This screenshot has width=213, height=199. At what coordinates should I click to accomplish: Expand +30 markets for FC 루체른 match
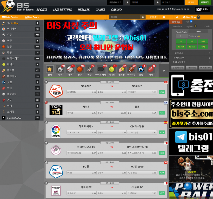click(162, 92)
